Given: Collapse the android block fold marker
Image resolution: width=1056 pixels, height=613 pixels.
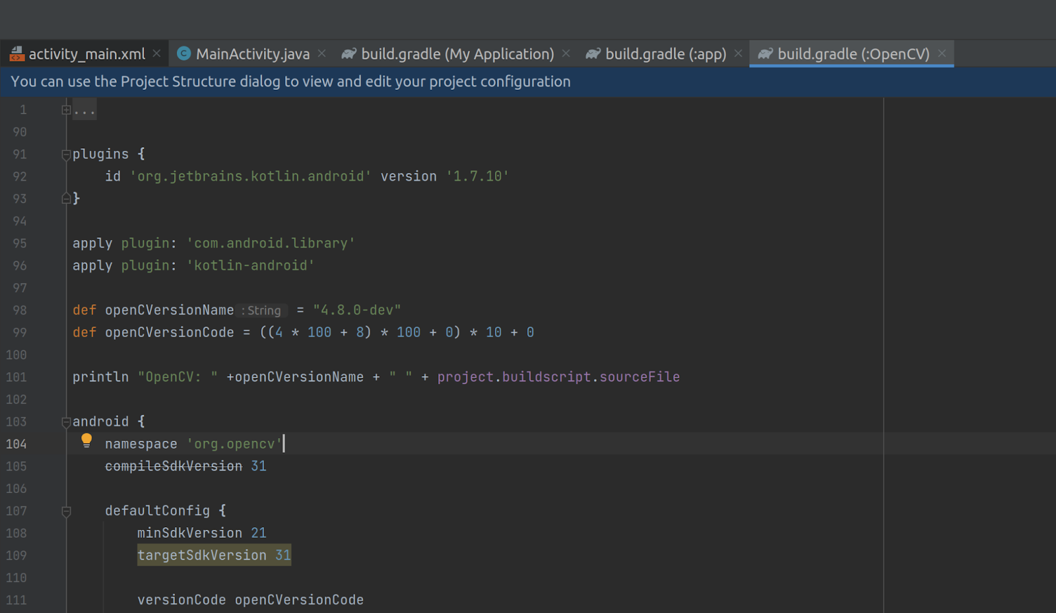Looking at the screenshot, I should pos(65,421).
